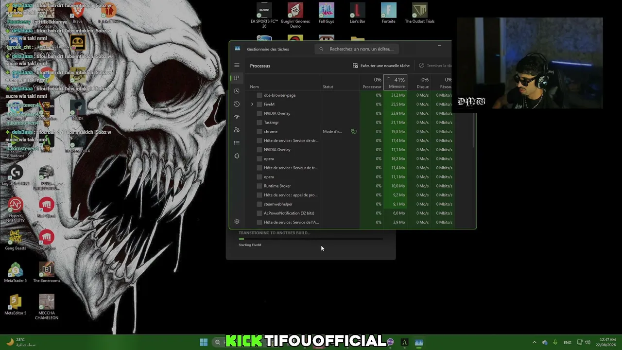Click the Task Manager icon on the taskbar
The width and height of the screenshot is (622, 350).
pyautogui.click(x=419, y=342)
